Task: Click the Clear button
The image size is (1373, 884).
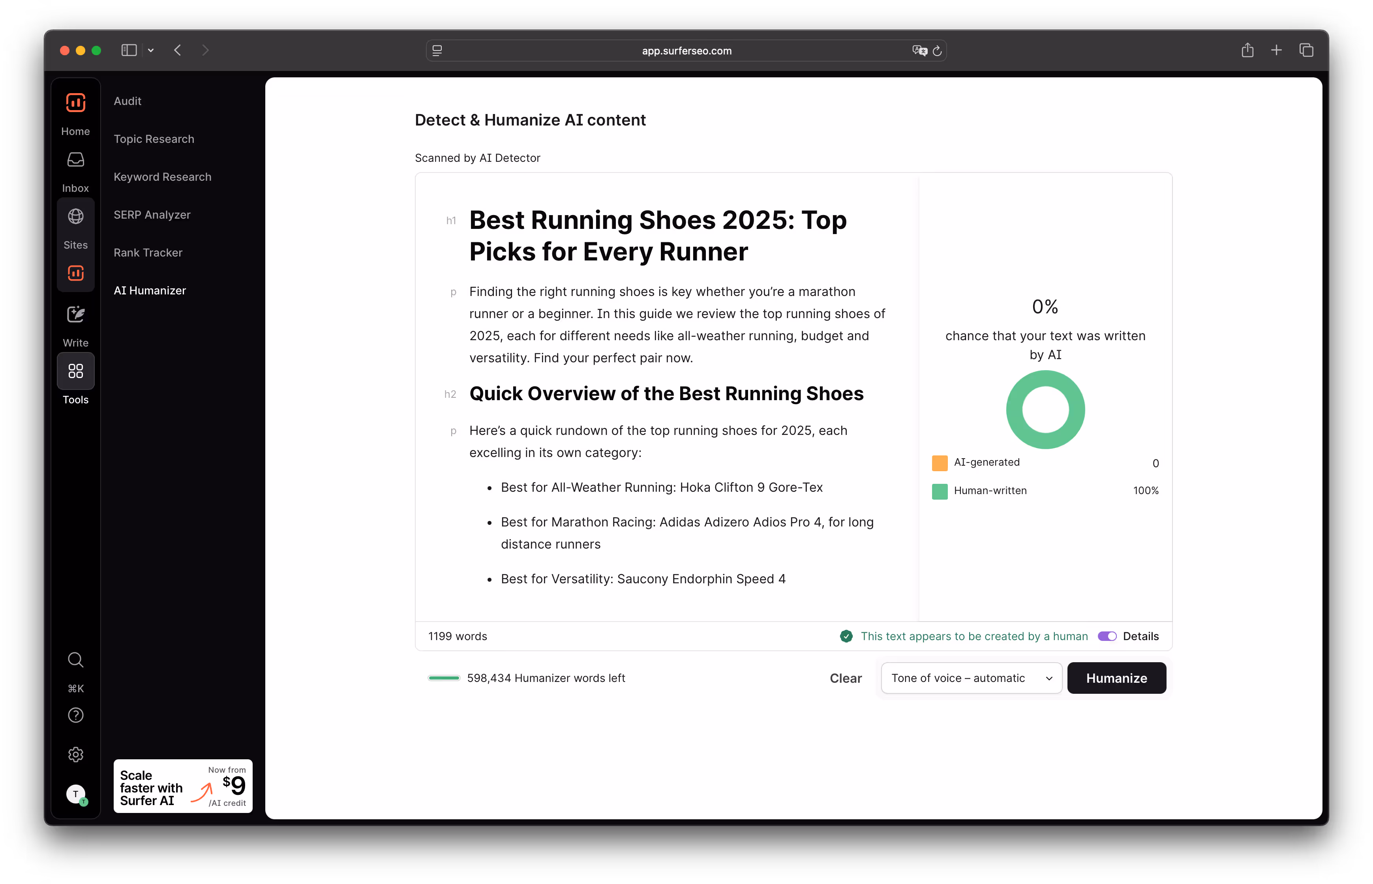Action: pos(845,678)
